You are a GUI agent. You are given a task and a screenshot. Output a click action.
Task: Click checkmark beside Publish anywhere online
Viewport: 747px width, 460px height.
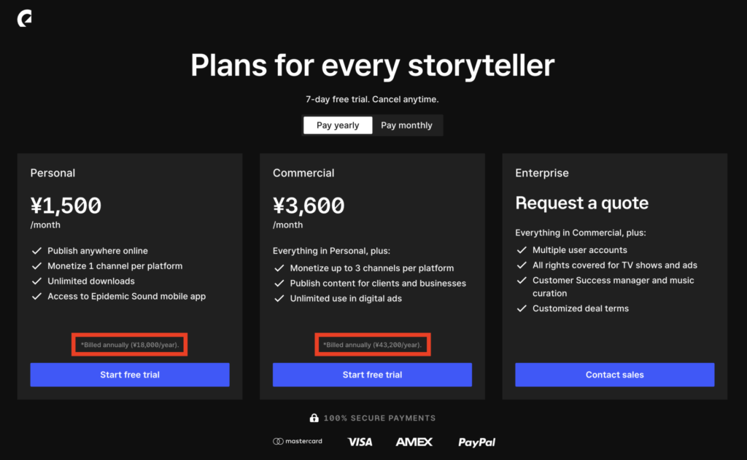point(36,251)
